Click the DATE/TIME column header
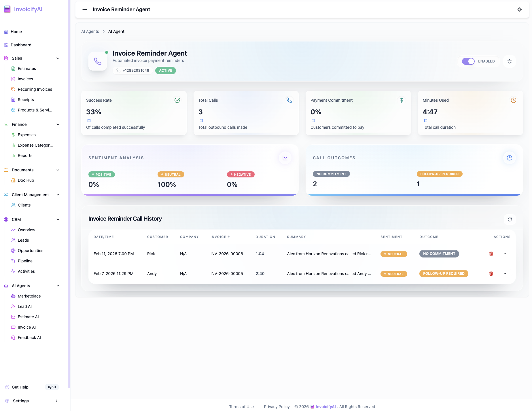 [104, 237]
